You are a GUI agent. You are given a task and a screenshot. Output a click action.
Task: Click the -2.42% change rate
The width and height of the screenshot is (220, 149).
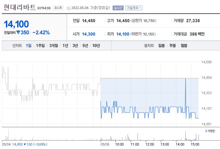[x=41, y=32]
